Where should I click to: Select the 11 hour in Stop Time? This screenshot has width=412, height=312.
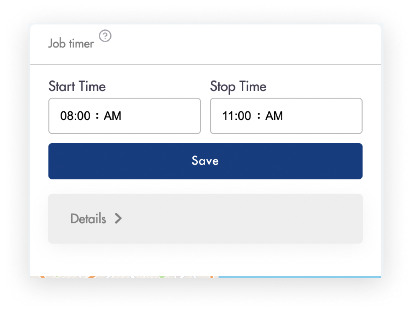pyautogui.click(x=228, y=116)
